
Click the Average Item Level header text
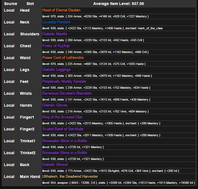(x=119, y=4)
